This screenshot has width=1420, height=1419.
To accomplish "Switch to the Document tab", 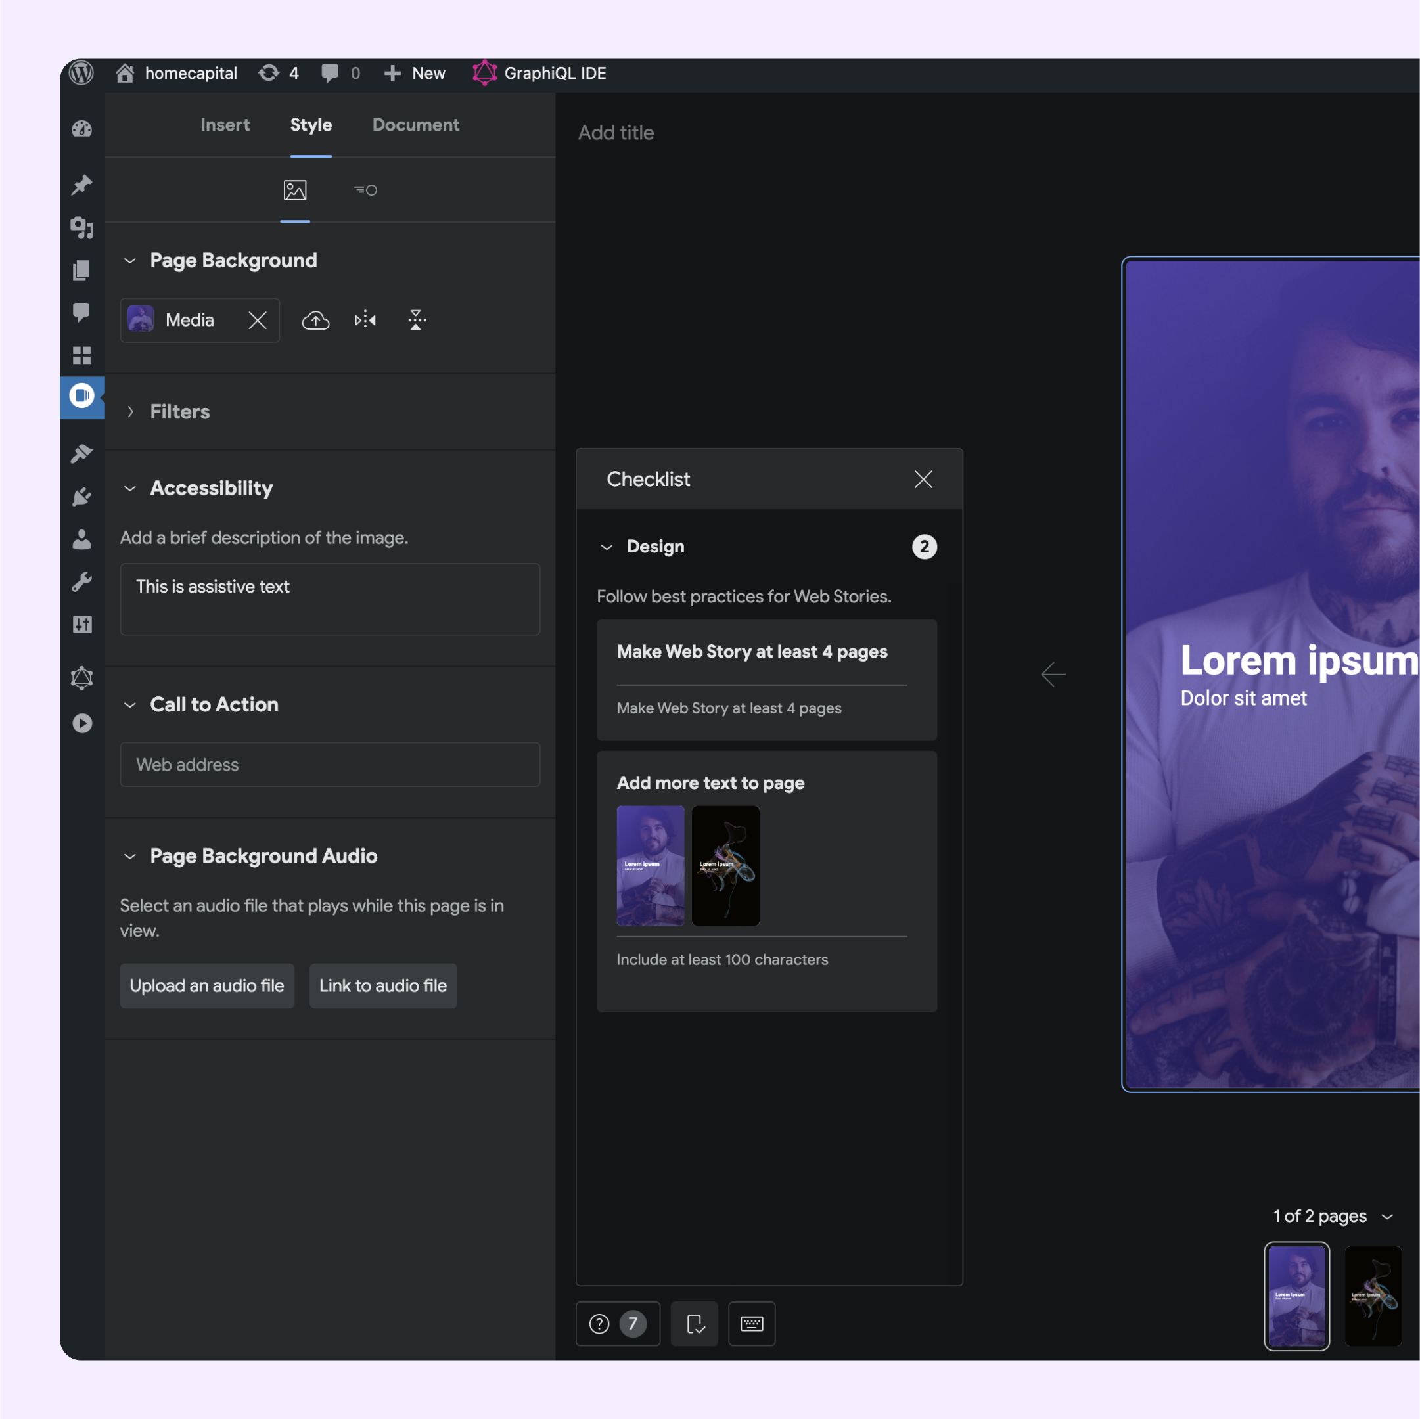I will (415, 125).
